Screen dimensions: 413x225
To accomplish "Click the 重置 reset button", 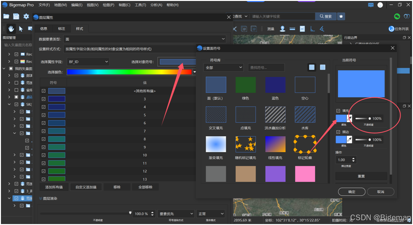I will 361,176.
